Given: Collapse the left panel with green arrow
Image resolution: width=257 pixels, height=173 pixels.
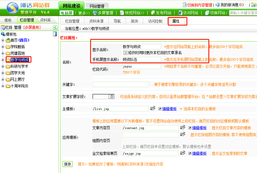Looking at the screenshot, I should coord(55,27).
